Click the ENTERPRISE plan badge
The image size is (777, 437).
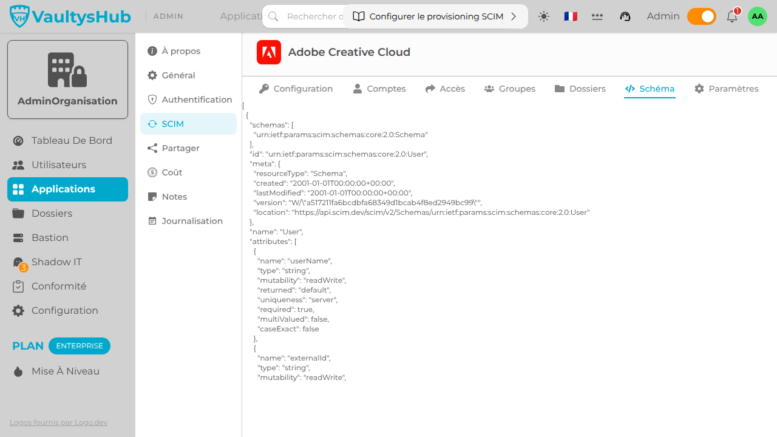click(80, 346)
